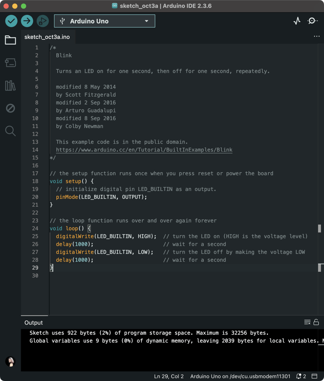This screenshot has width=324, height=381.
Task: Open the Boards Manager sidebar
Action: click(x=10, y=63)
